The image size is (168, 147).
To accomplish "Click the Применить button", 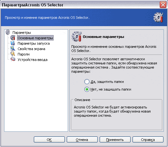I will click(115, 140).
